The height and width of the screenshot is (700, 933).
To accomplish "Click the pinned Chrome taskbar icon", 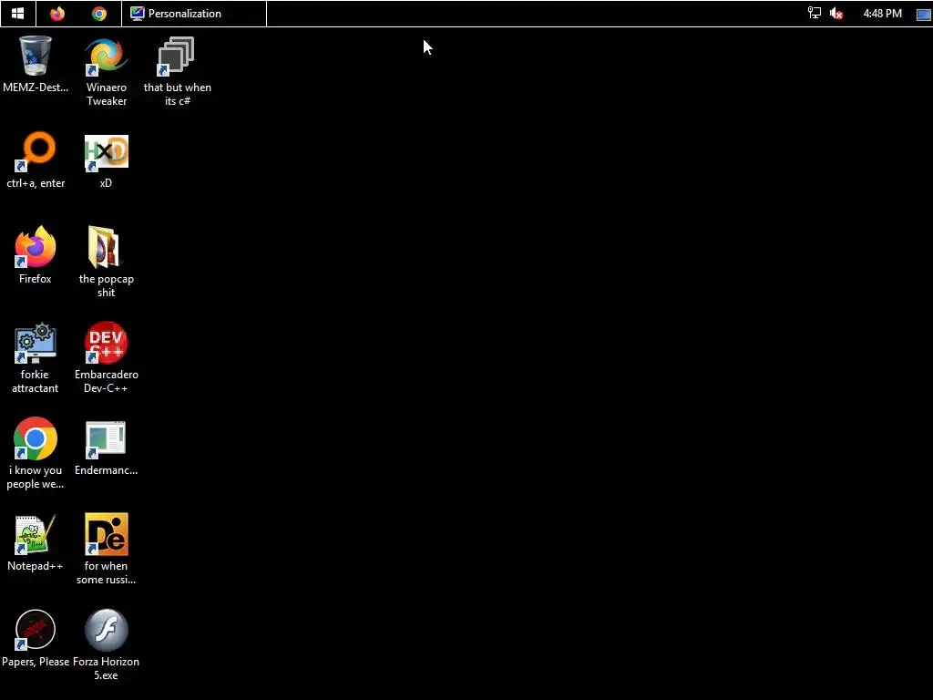I will (x=99, y=13).
